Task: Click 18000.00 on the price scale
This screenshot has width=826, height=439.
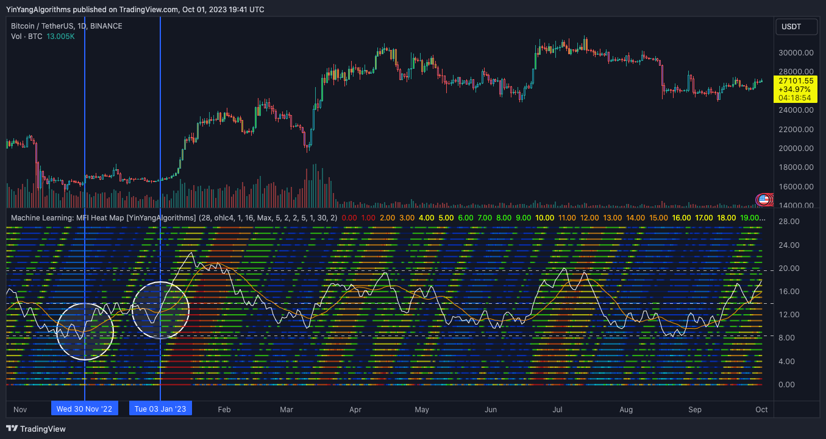Action: click(x=796, y=167)
